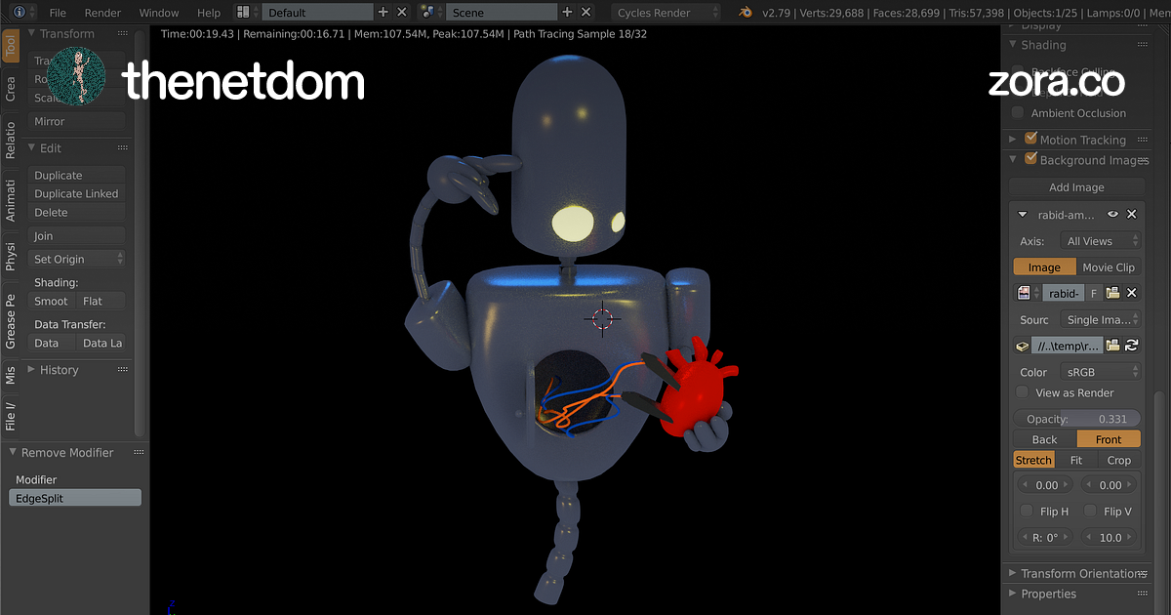Enable the View as Render checkbox
1171x615 pixels.
(1022, 392)
